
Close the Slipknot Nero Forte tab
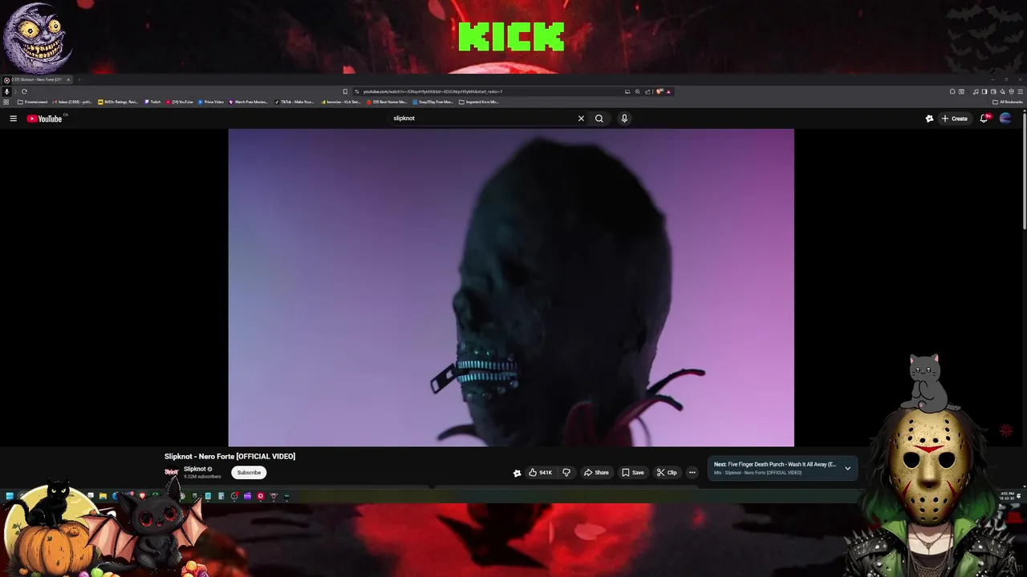68,79
